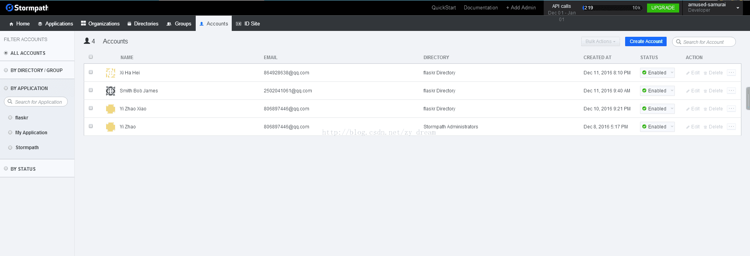The width and height of the screenshot is (750, 256).
Task: Select the BY STATUS filter
Action: click(20, 169)
